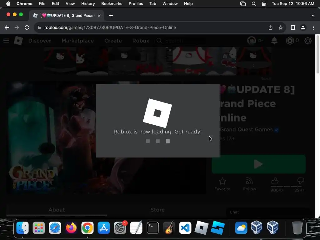This screenshot has height=240, width=320.
Task: Open System Settings from the Dock
Action: pyautogui.click(x=120, y=228)
